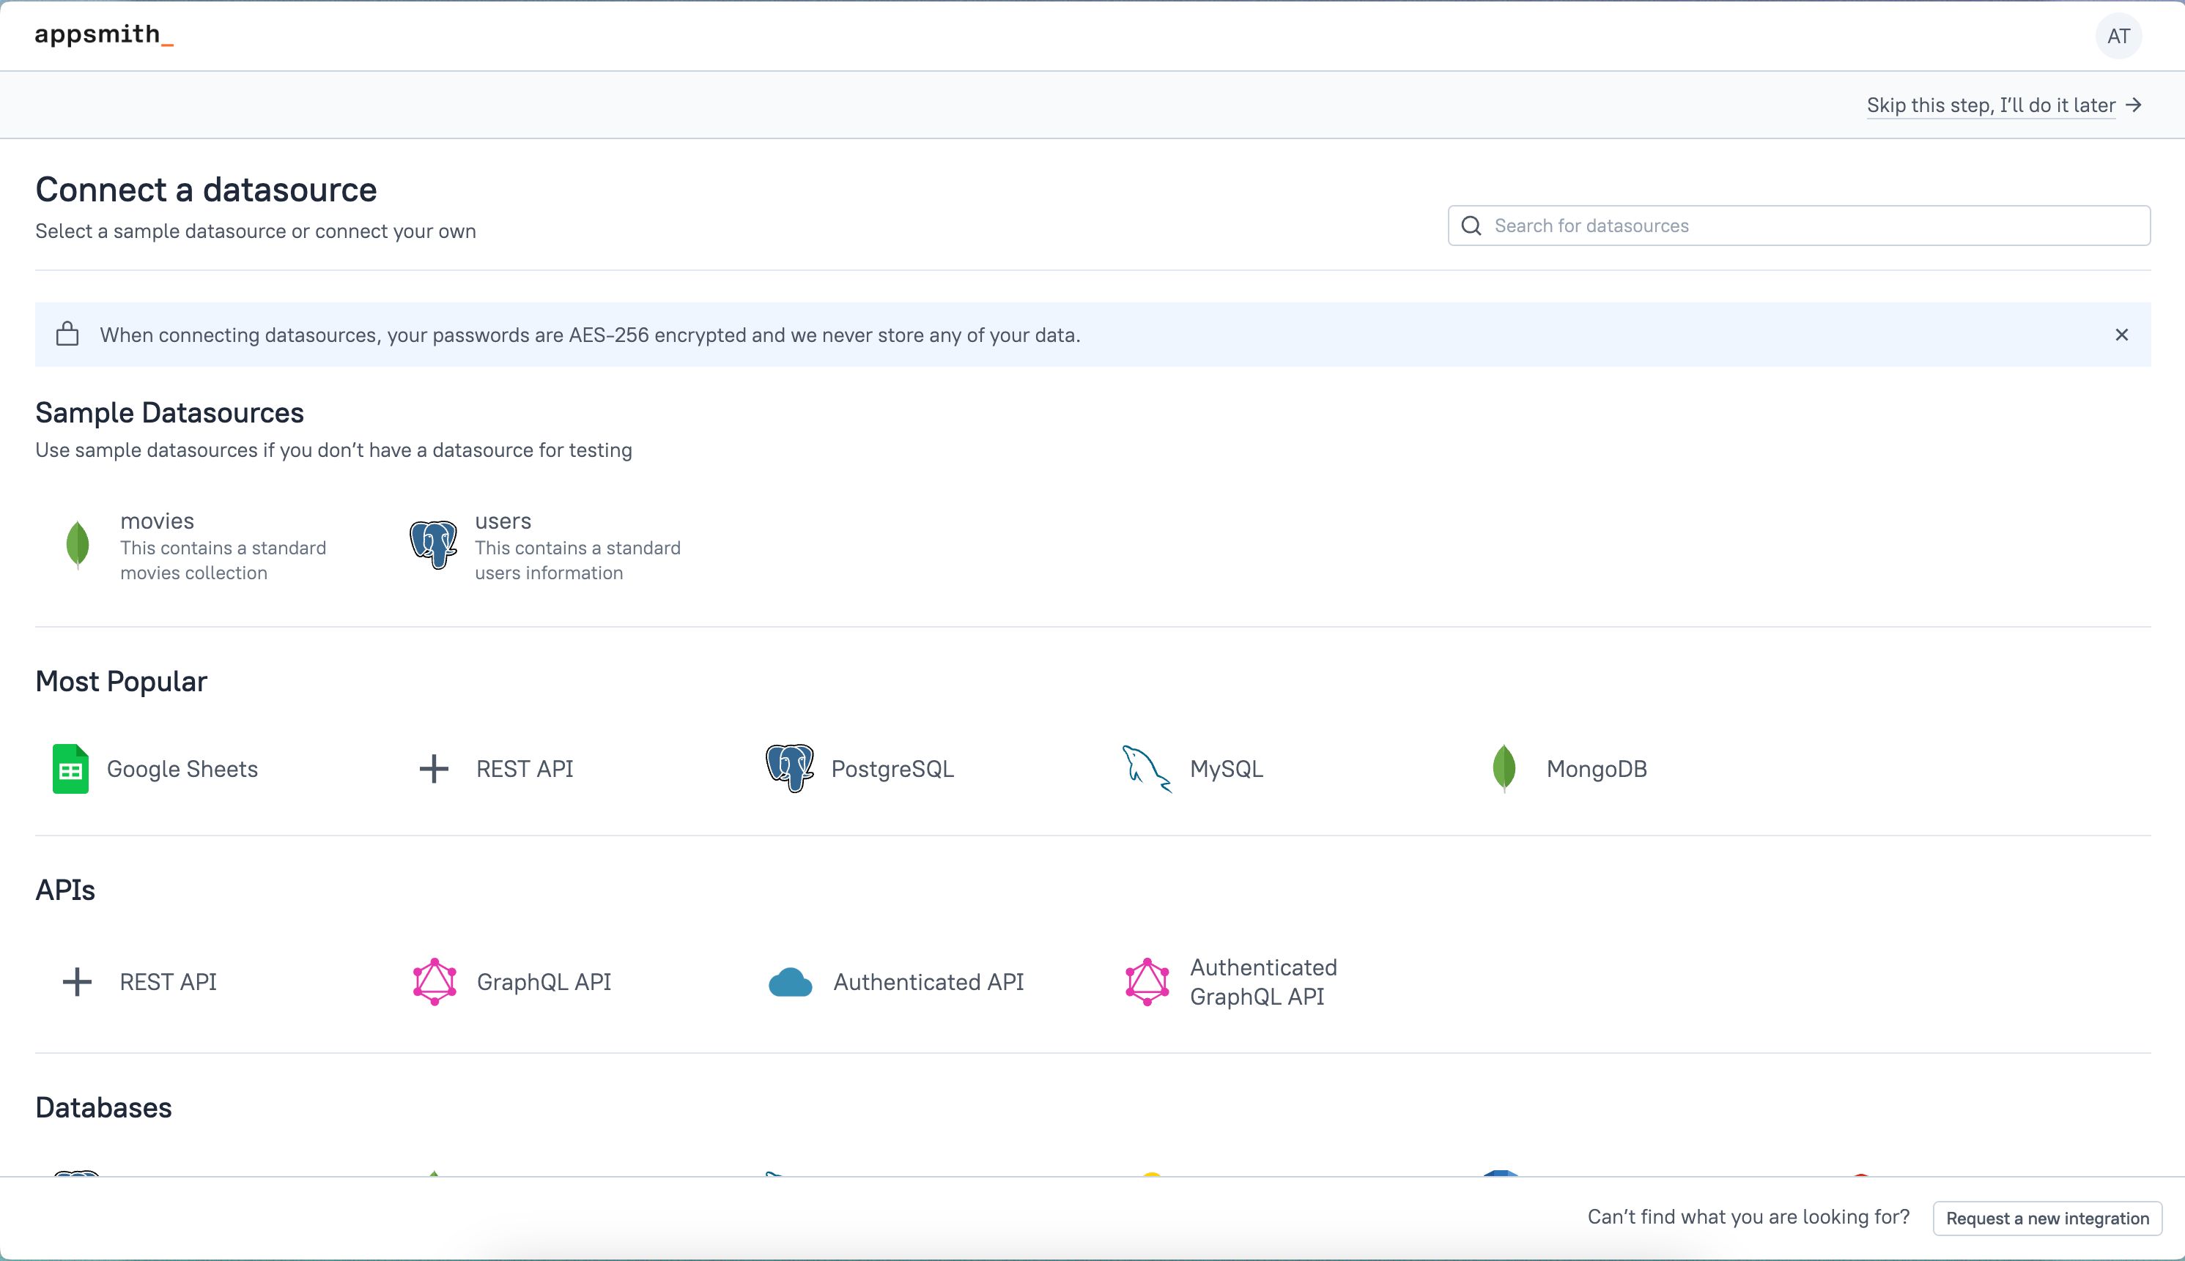2185x1261 pixels.
Task: Click the Google Sheets icon
Action: 70,768
